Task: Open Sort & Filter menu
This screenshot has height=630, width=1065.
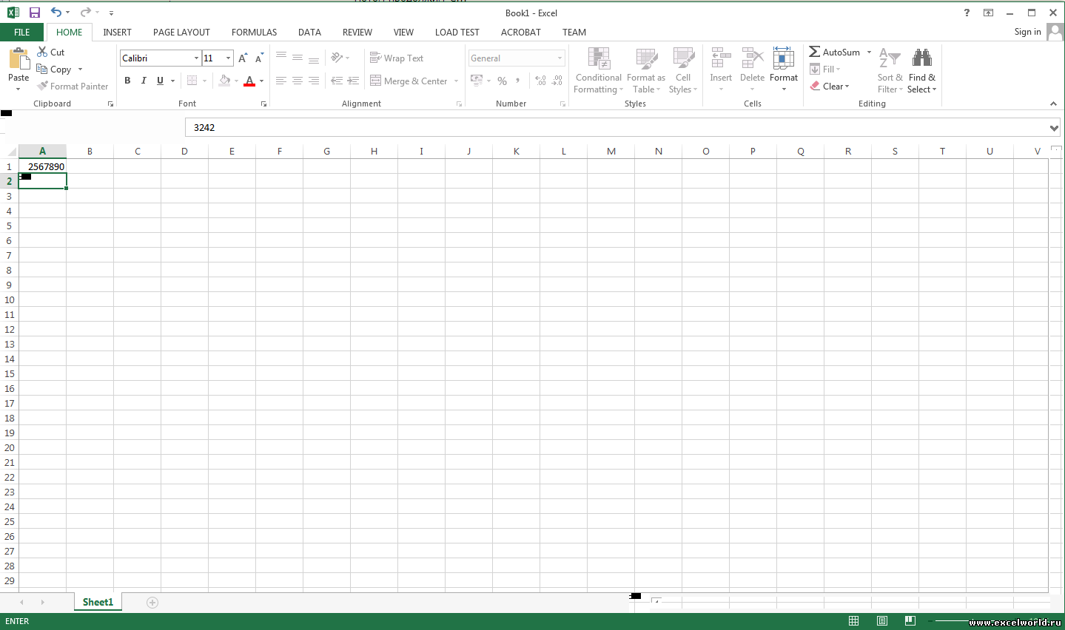Action: click(x=890, y=71)
